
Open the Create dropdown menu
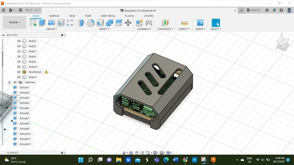51,29
